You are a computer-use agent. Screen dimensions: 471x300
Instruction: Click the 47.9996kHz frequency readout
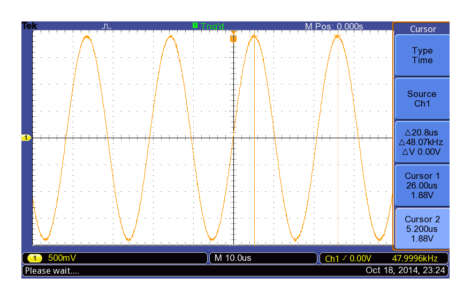(415, 258)
